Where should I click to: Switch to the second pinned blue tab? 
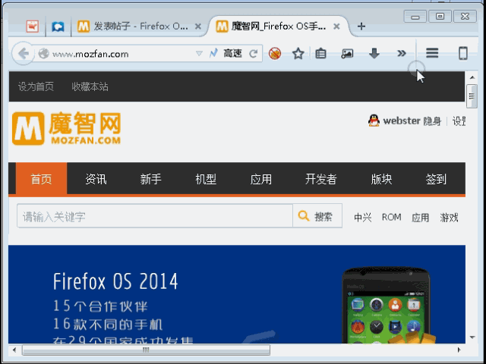(58, 27)
